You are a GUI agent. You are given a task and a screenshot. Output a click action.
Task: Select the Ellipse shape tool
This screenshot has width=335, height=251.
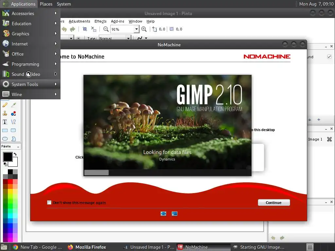tap(5, 139)
